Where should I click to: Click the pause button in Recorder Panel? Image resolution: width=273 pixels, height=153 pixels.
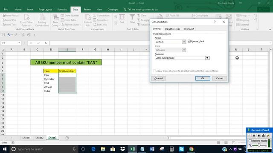254,136
